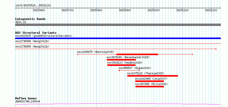
Task: Click red bar under nsv3418113 label
Action: (121, 65)
